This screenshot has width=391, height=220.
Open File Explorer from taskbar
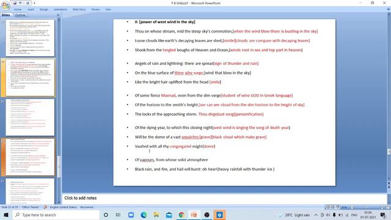156,215
